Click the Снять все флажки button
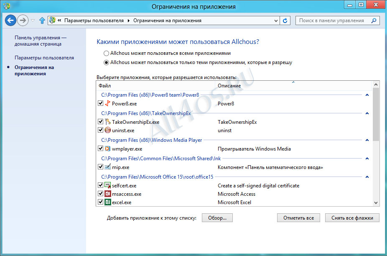Viewport: 387px width, 256px height. [352, 218]
